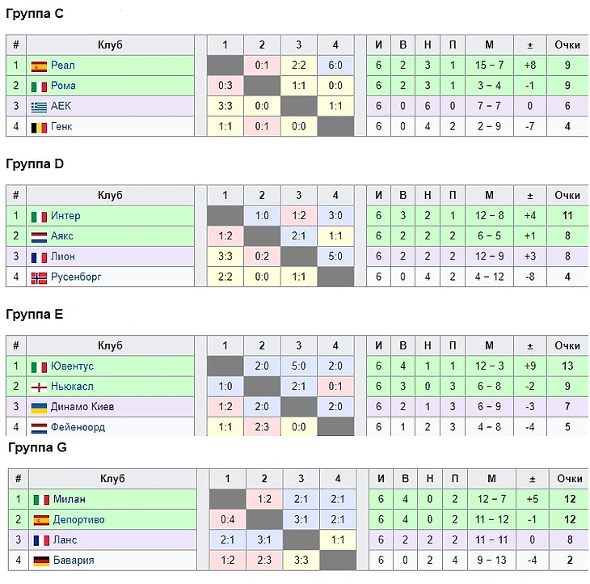Click the Belgian flag beside Генк
The height and width of the screenshot is (584, 590).
[39, 126]
